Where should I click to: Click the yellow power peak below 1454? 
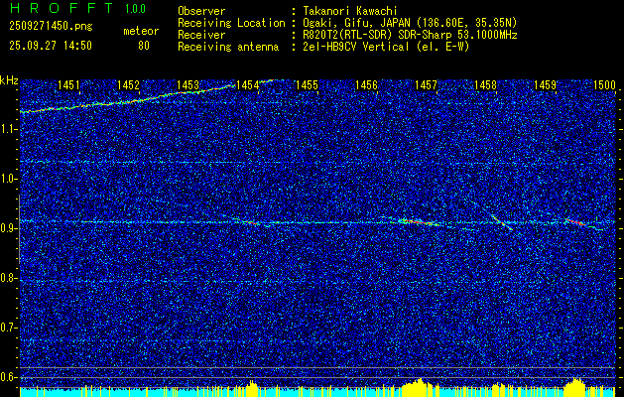(x=251, y=388)
